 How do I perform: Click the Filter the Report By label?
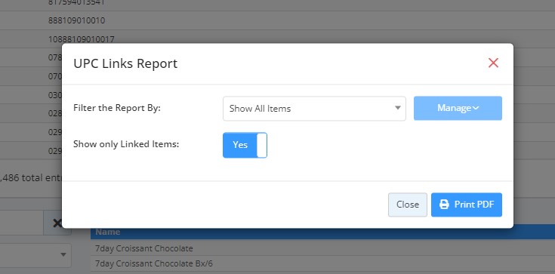click(x=117, y=108)
